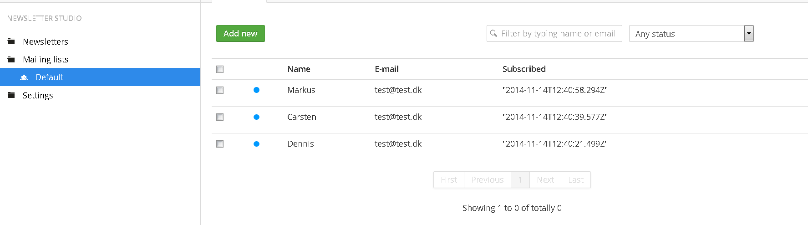Image resolution: width=808 pixels, height=225 pixels.
Task: Go to Next page in pagination
Action: [x=545, y=179]
